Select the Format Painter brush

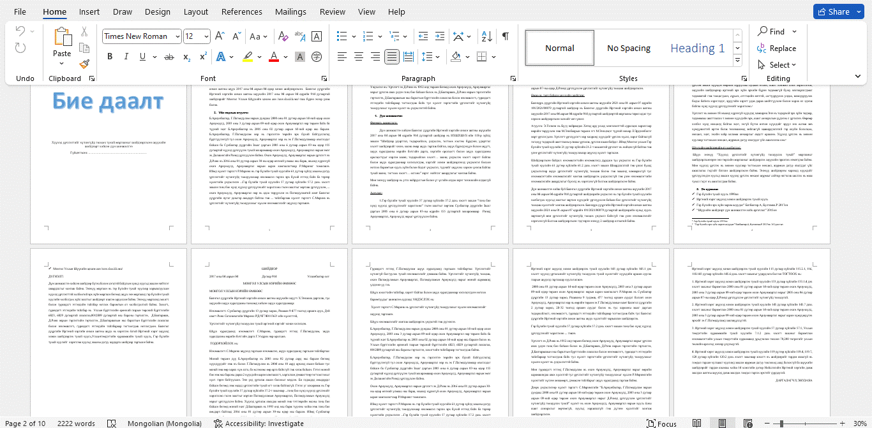pos(84,64)
